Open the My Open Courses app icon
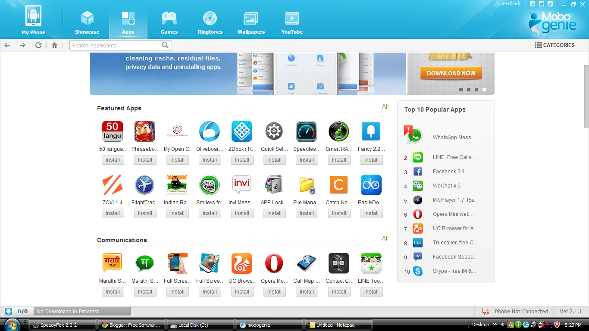Screen dimensions: 589x331 click(x=177, y=131)
